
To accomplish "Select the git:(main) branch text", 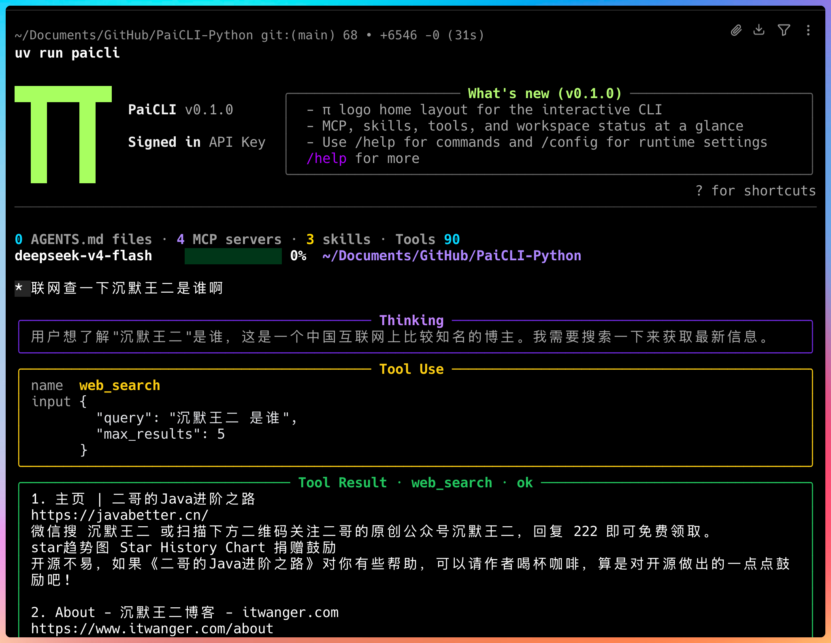I will click(x=298, y=35).
